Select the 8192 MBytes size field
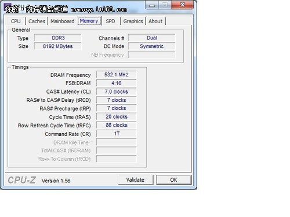290x217 pixels. (58, 46)
